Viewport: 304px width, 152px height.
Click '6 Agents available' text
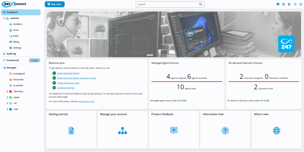click(197, 77)
